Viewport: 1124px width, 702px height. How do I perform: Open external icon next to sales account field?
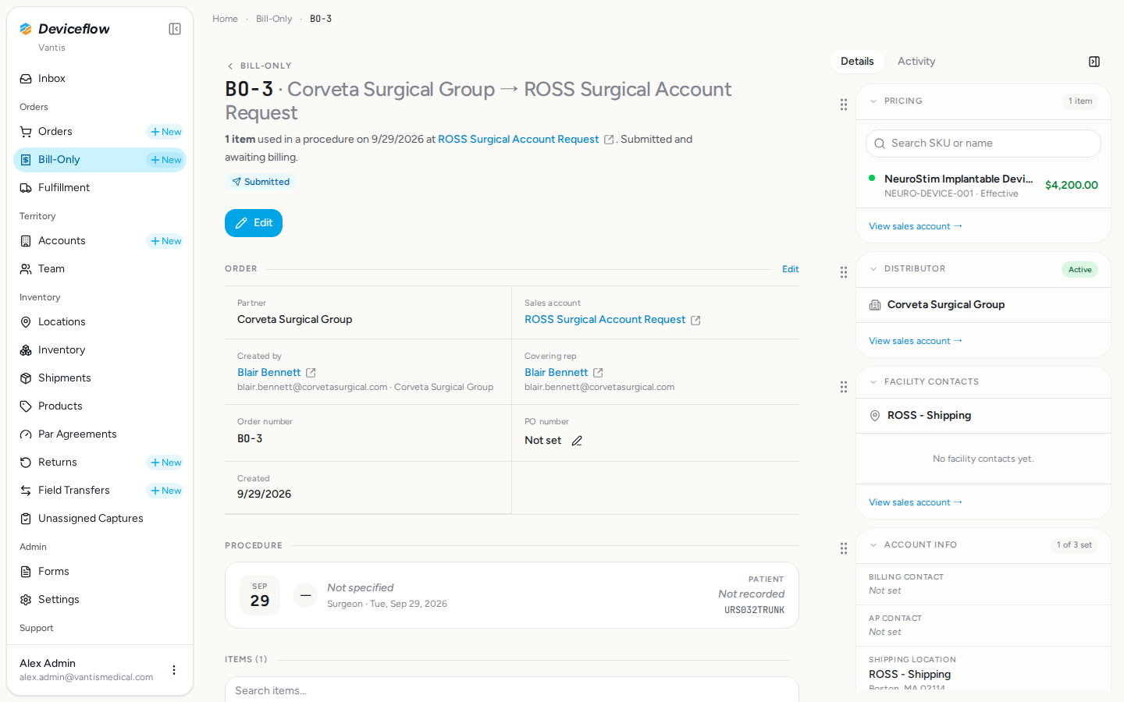pos(695,321)
